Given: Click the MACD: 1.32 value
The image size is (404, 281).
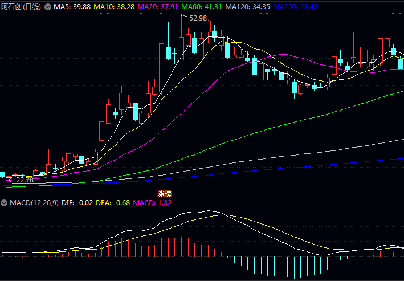Looking at the screenshot, I should click(x=152, y=203).
